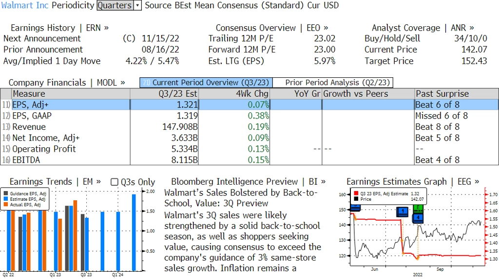This screenshot has width=499, height=279.
Task: Click the green E earnings marker
Action: (418, 209)
